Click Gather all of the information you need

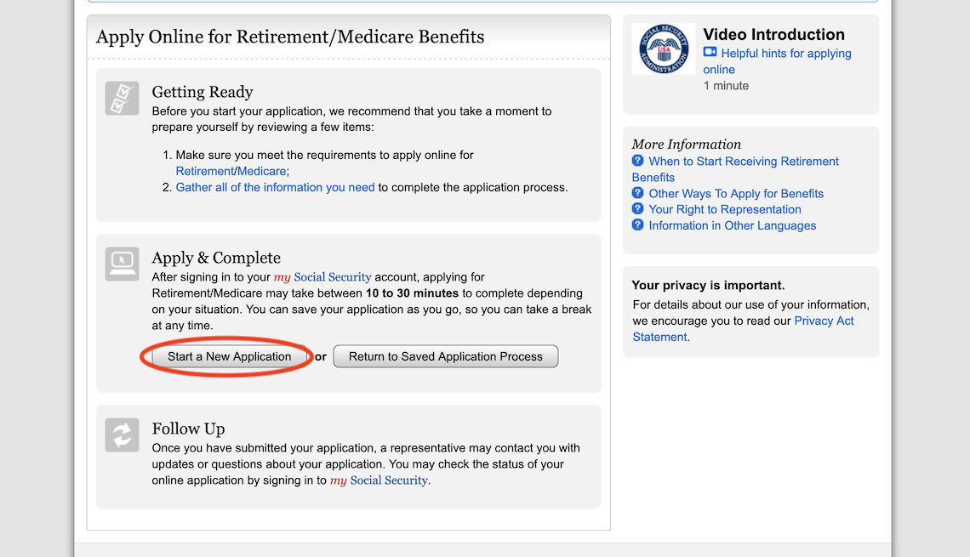[275, 187]
